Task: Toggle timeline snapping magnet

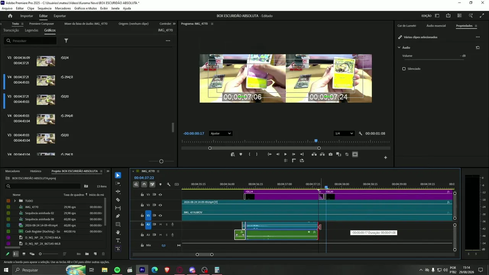Action: (144, 184)
